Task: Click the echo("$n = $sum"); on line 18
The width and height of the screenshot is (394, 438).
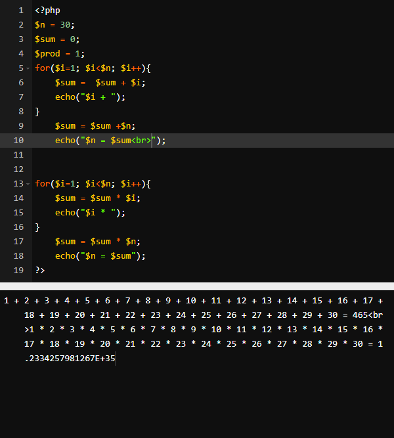Action: tap(100, 256)
